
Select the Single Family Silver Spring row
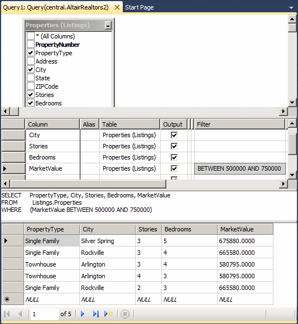(137, 241)
